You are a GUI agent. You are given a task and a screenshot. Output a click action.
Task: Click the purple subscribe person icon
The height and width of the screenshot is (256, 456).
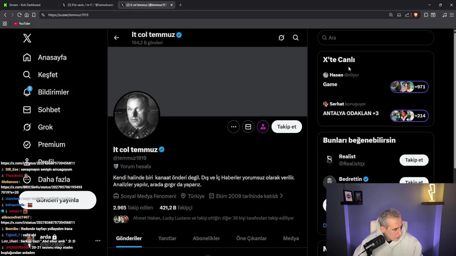263,127
